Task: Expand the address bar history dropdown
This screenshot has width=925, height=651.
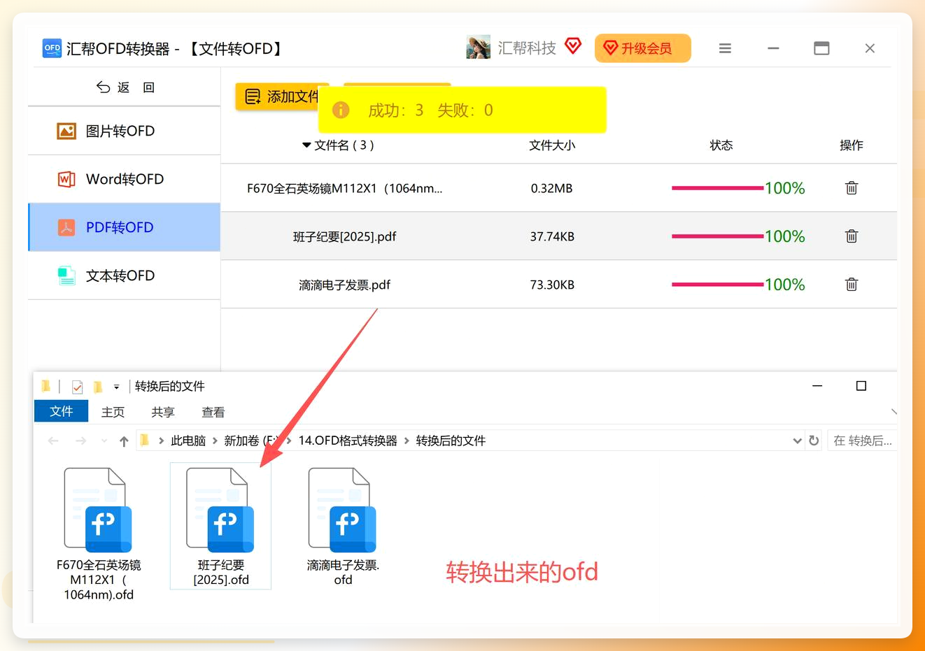Action: click(797, 441)
